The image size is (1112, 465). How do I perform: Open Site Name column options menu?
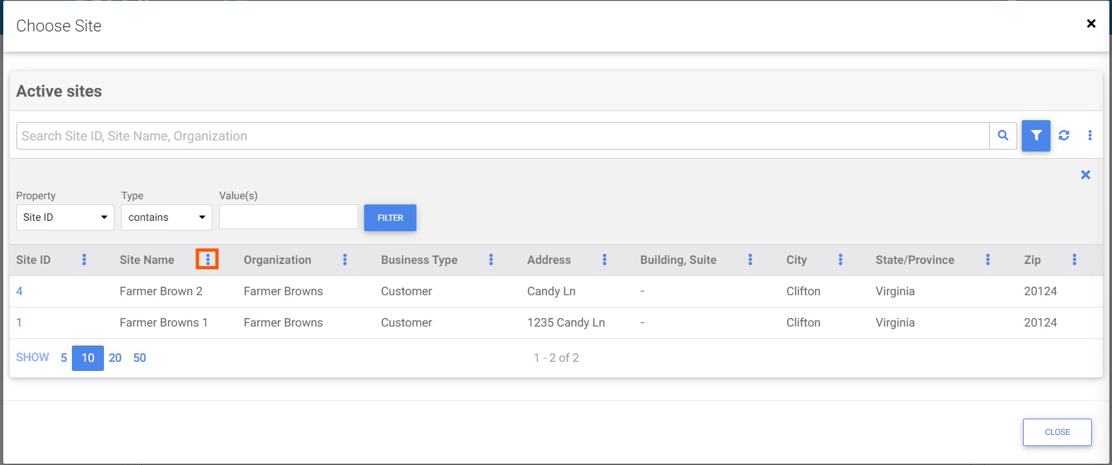pyautogui.click(x=208, y=260)
